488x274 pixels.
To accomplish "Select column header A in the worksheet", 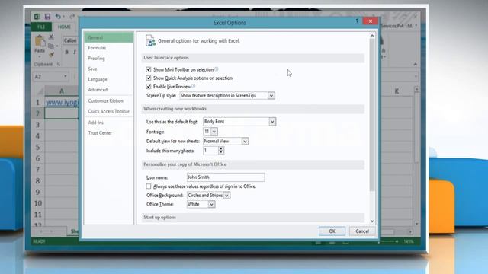I will [61, 91].
